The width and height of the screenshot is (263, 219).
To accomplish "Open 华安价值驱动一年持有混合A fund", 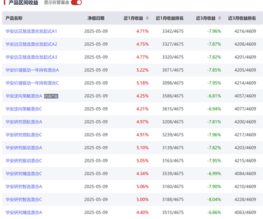I will click(32, 70).
